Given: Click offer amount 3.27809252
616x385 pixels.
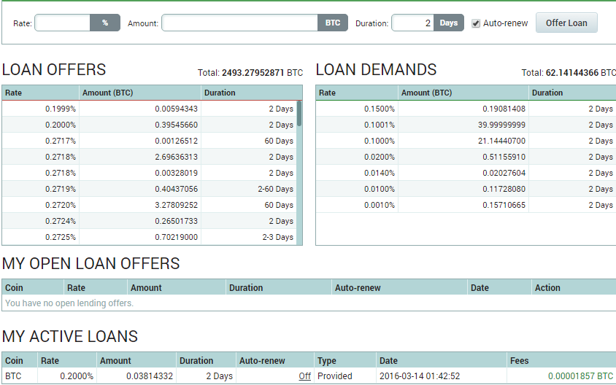Looking at the screenshot, I should click(x=176, y=205).
